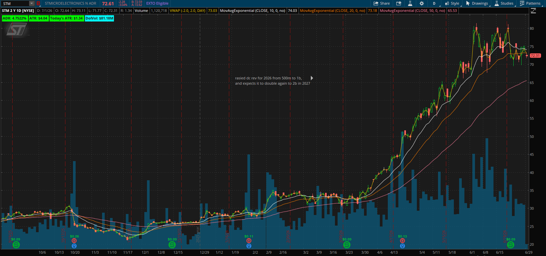Click the arrow marker beside the text note
This screenshot has height=256, width=546.
312,78
